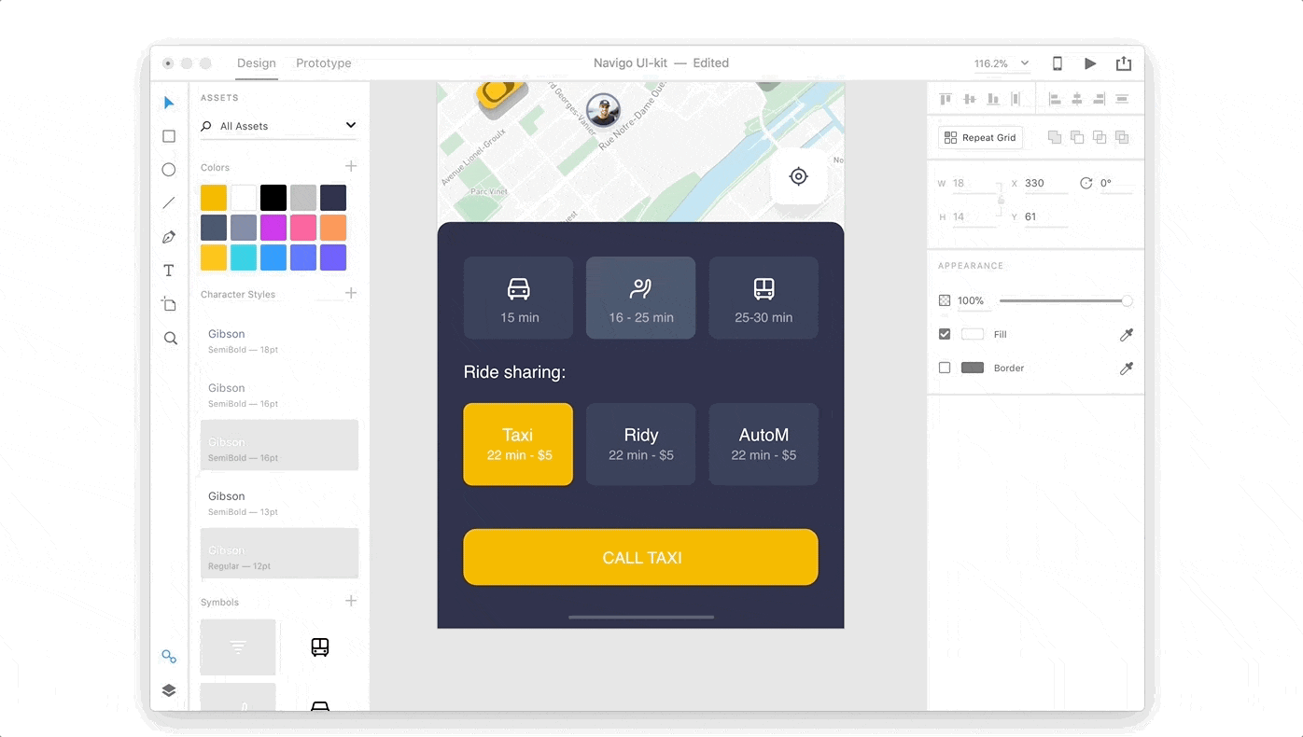Choose the Rectangle tool
This screenshot has height=737, width=1303.
169,136
